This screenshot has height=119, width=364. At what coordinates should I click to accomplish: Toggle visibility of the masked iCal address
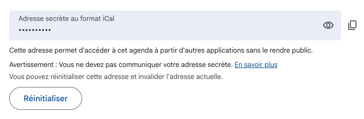click(x=328, y=25)
